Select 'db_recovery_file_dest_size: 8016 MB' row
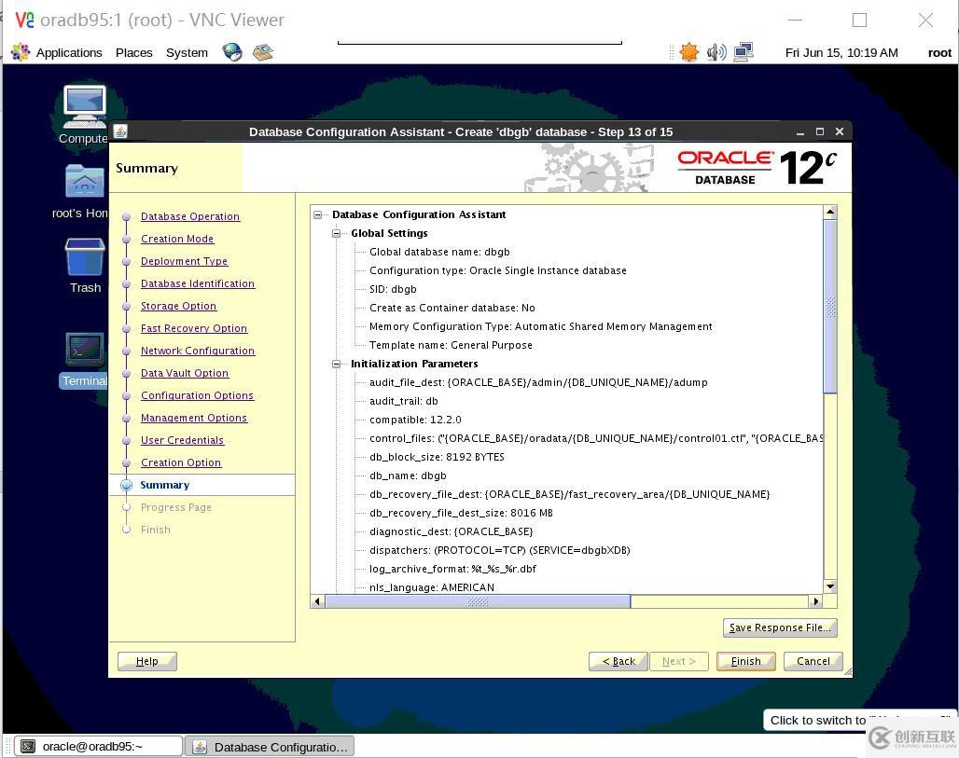 click(x=461, y=514)
